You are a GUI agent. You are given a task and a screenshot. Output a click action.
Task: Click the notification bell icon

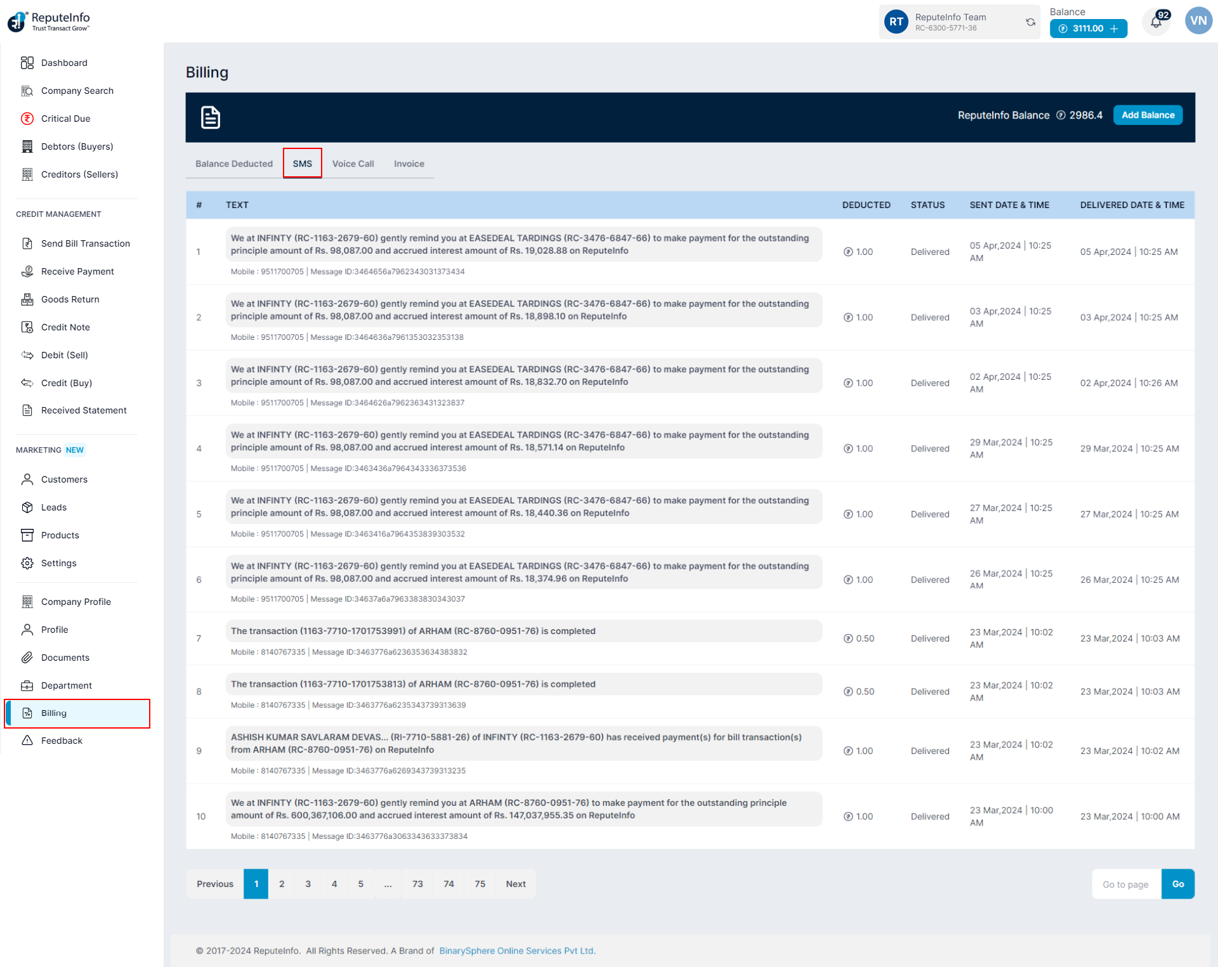click(x=1156, y=23)
